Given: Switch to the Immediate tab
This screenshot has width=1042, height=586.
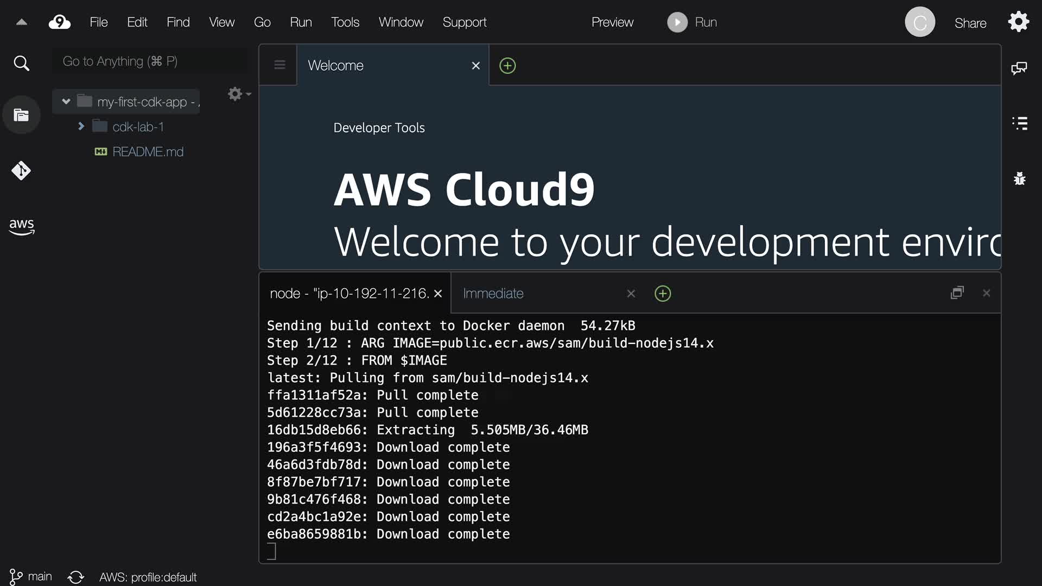Looking at the screenshot, I should point(493,294).
